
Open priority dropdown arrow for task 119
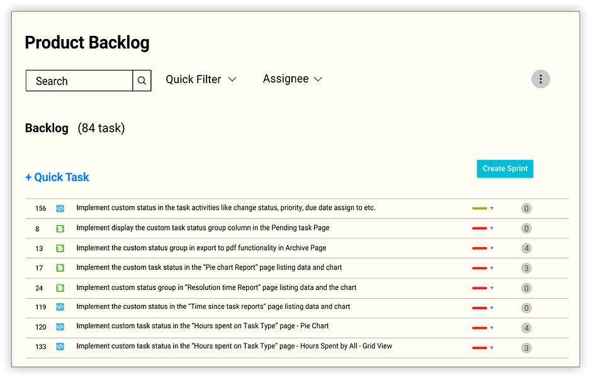click(x=492, y=308)
